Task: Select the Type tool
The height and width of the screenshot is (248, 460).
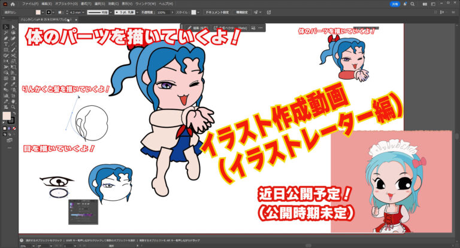Action: pos(5,44)
